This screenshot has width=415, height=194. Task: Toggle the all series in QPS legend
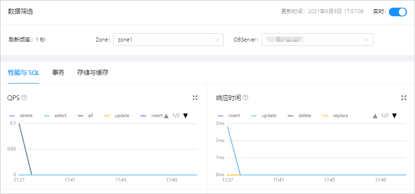pyautogui.click(x=86, y=115)
